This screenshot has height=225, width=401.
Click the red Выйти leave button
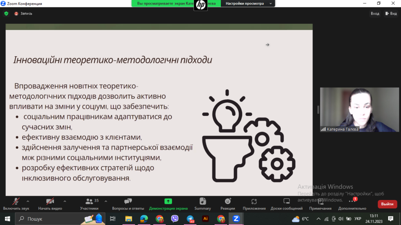tap(387, 204)
